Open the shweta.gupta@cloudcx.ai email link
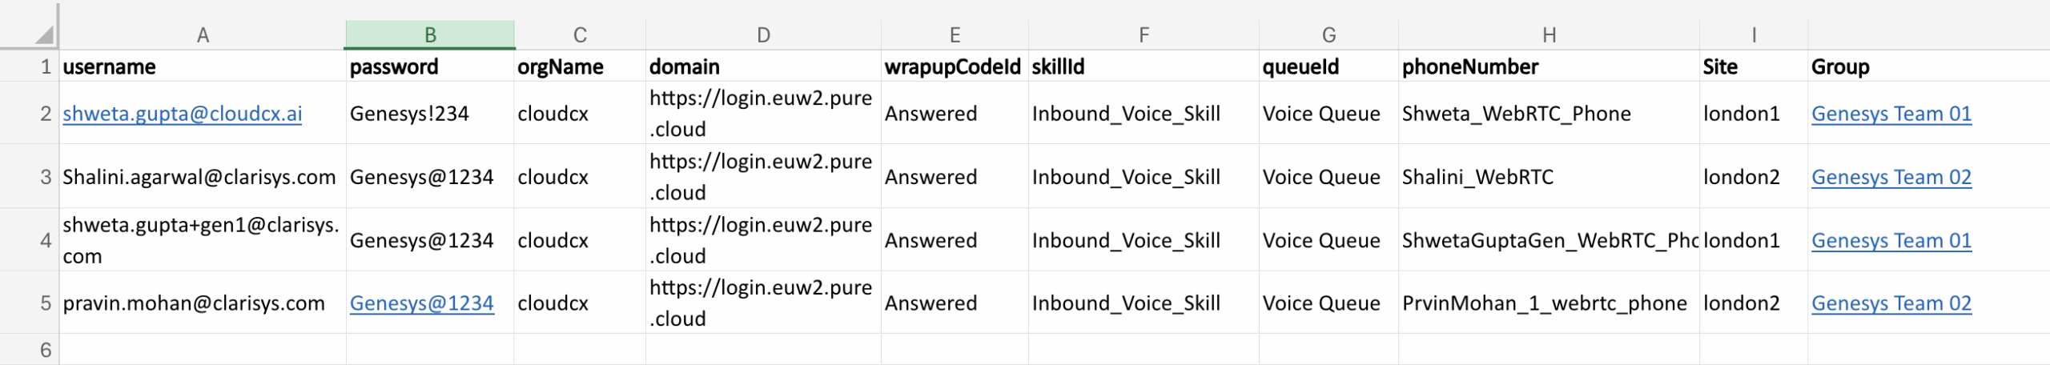2050x365 pixels. pos(183,114)
